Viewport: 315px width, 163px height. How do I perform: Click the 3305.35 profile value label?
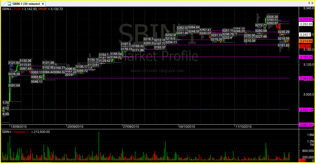pyautogui.click(x=272, y=17)
